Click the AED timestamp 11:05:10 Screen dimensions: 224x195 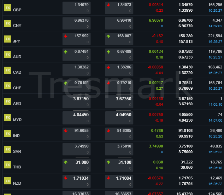click(216, 105)
